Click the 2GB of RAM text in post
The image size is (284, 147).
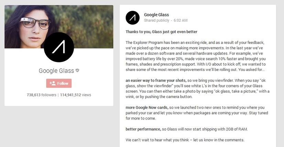[x=237, y=129]
